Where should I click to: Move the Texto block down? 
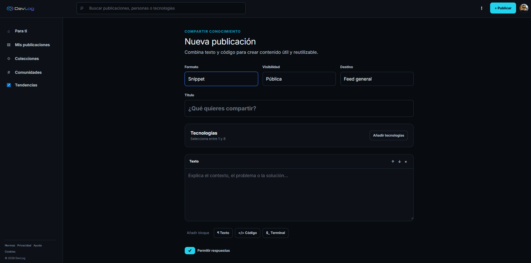click(x=399, y=162)
